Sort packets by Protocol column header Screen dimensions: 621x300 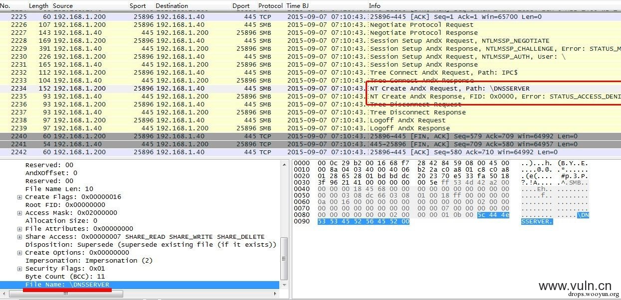tap(270, 6)
